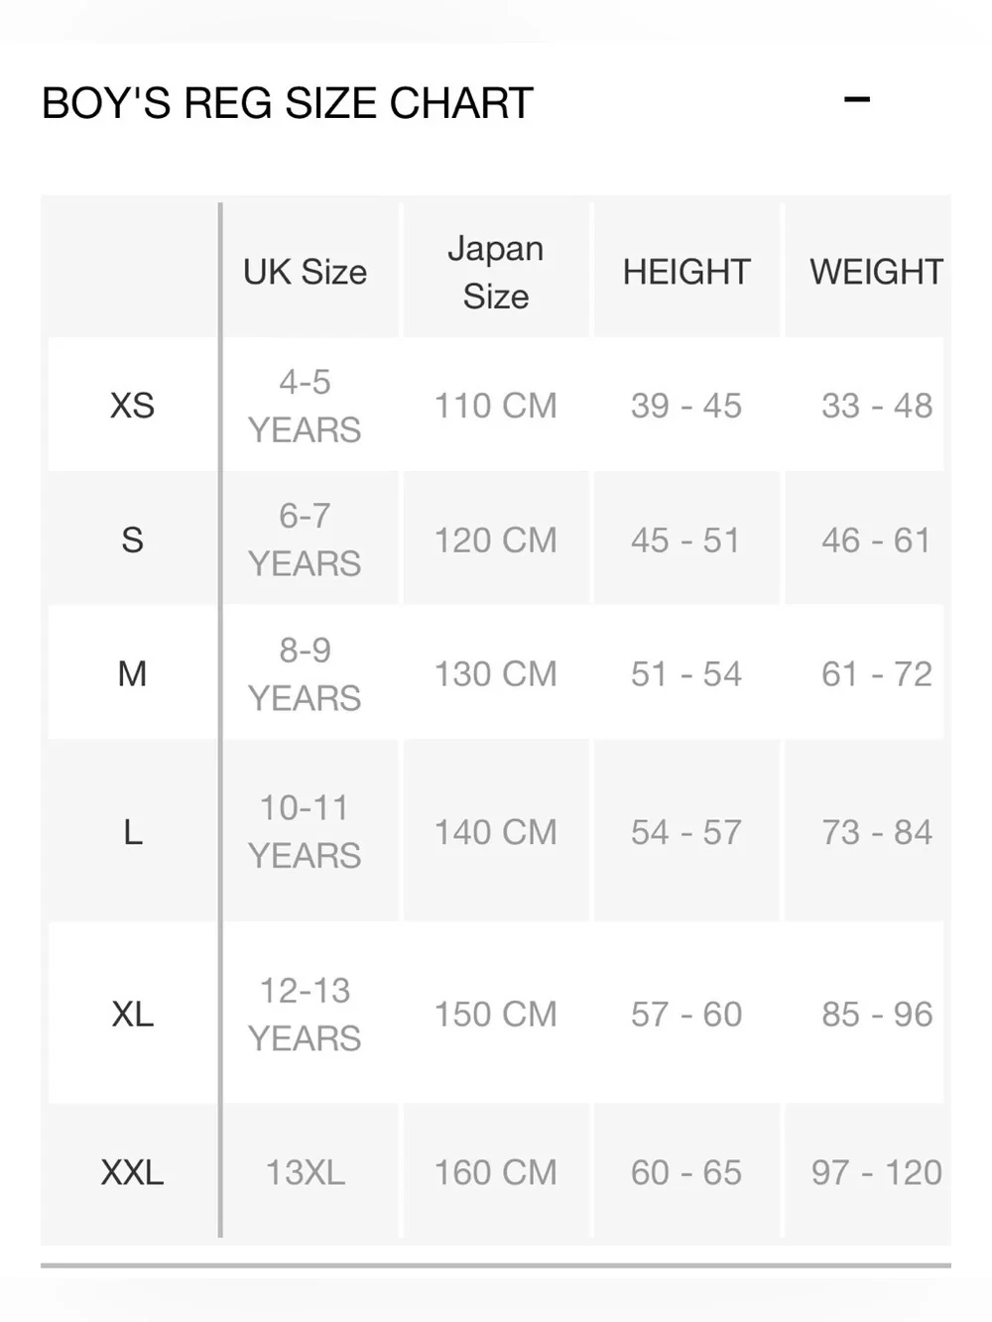Image resolution: width=992 pixels, height=1322 pixels.
Task: Click the BOY'S REG SIZE CHART heading
Action: pos(288,103)
